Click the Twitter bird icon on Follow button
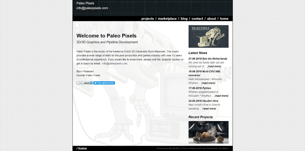The image size is (305, 151). pos(95,83)
